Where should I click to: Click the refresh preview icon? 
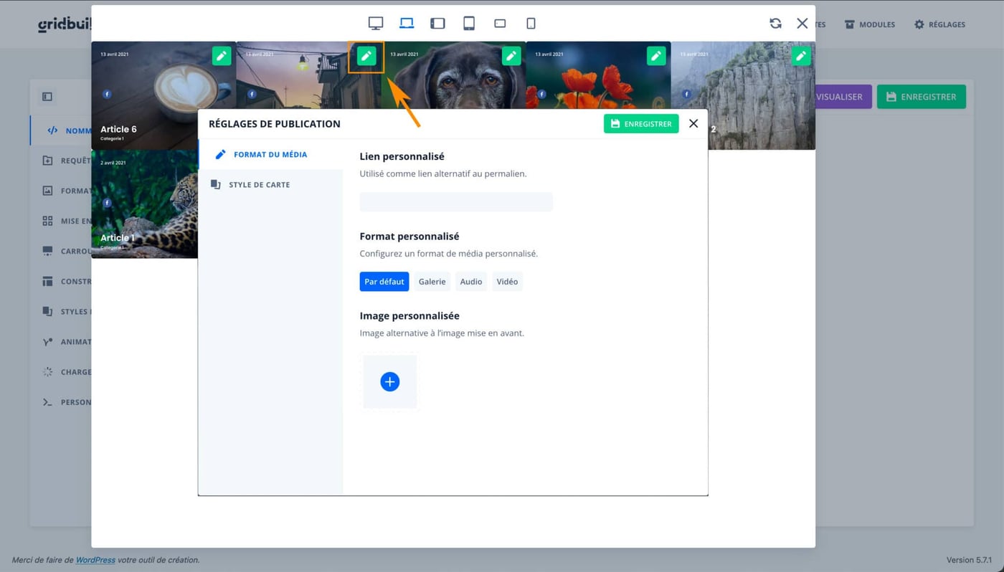775,22
